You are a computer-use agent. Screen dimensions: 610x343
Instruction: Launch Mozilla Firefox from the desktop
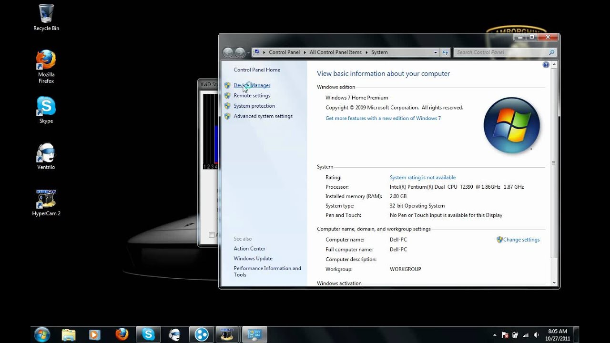[x=46, y=67]
